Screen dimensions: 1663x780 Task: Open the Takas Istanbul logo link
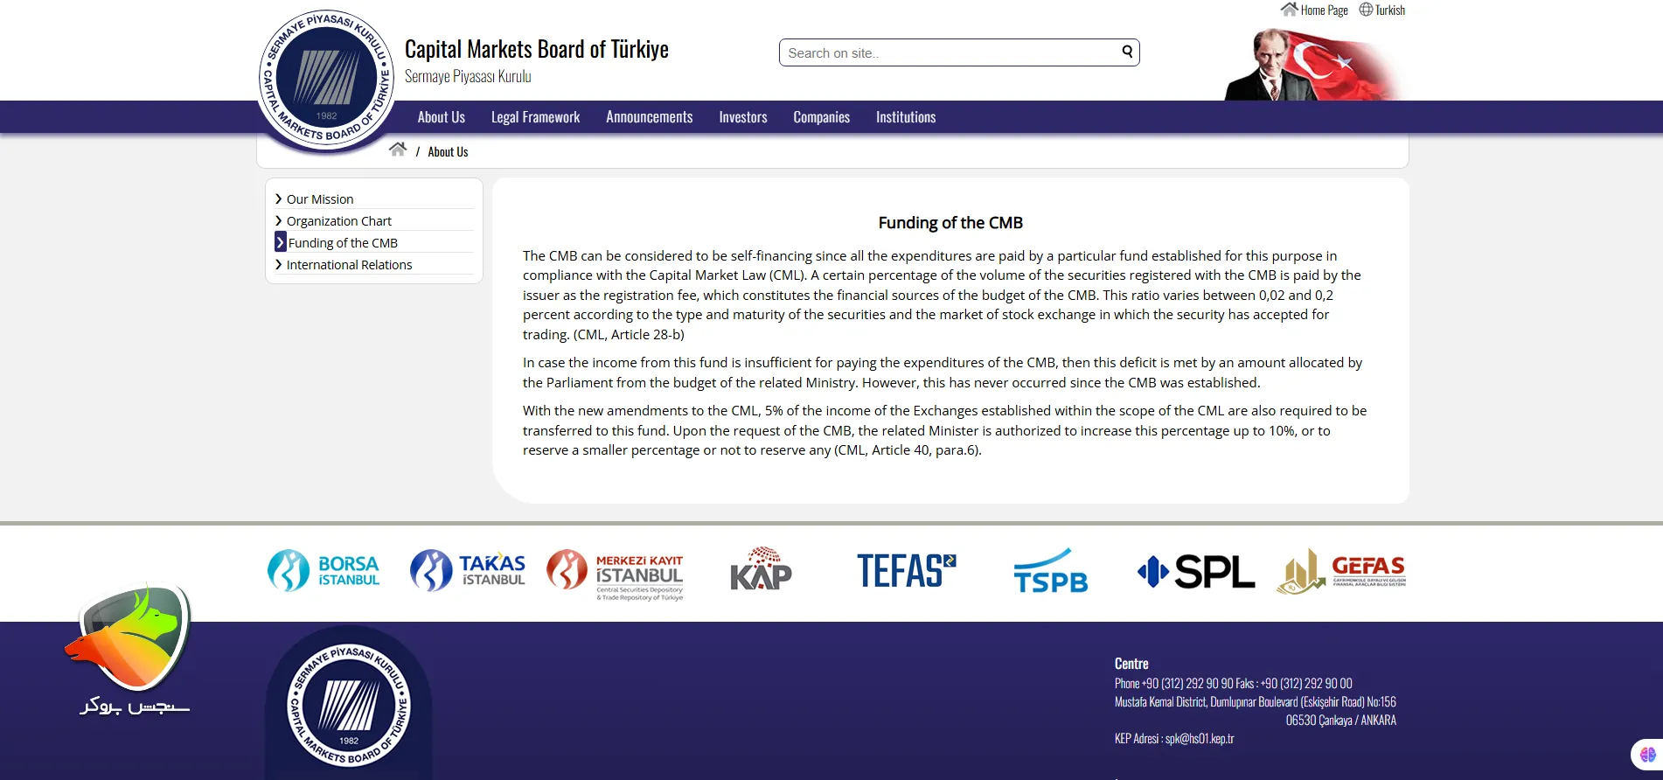(x=468, y=571)
